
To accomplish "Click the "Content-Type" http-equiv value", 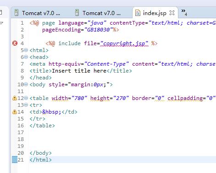I will [106, 64].
